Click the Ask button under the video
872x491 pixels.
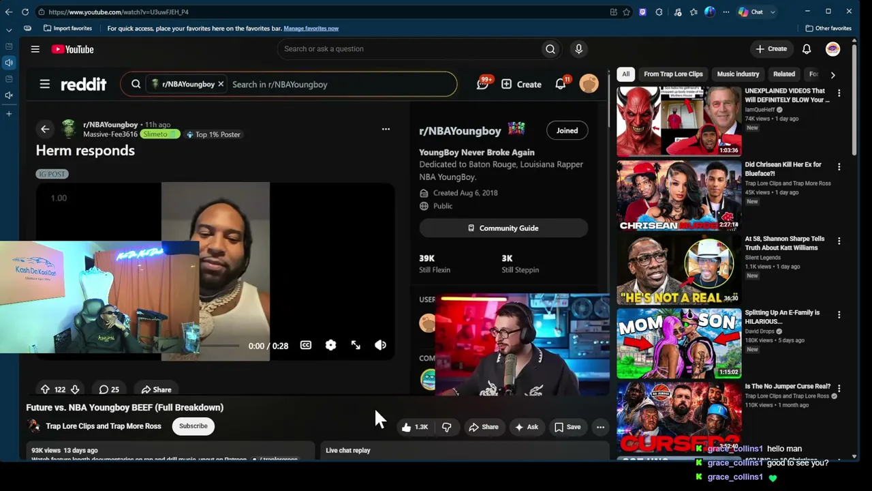pos(527,427)
